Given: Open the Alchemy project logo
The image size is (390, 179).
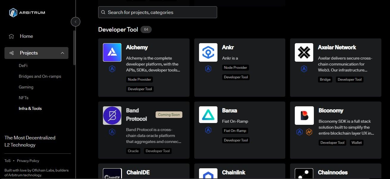Looking at the screenshot, I should point(112,52).
